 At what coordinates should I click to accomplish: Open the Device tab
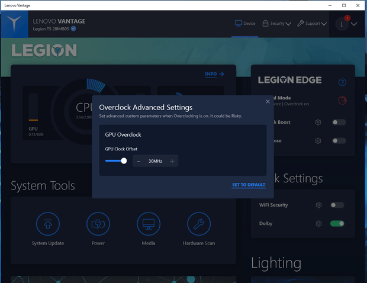coord(245,24)
